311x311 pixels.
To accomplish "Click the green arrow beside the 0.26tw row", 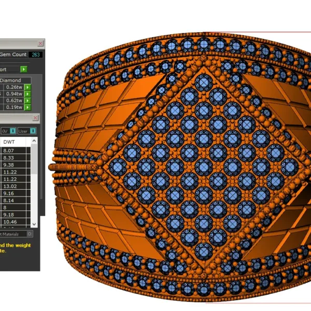I will click(x=27, y=87).
